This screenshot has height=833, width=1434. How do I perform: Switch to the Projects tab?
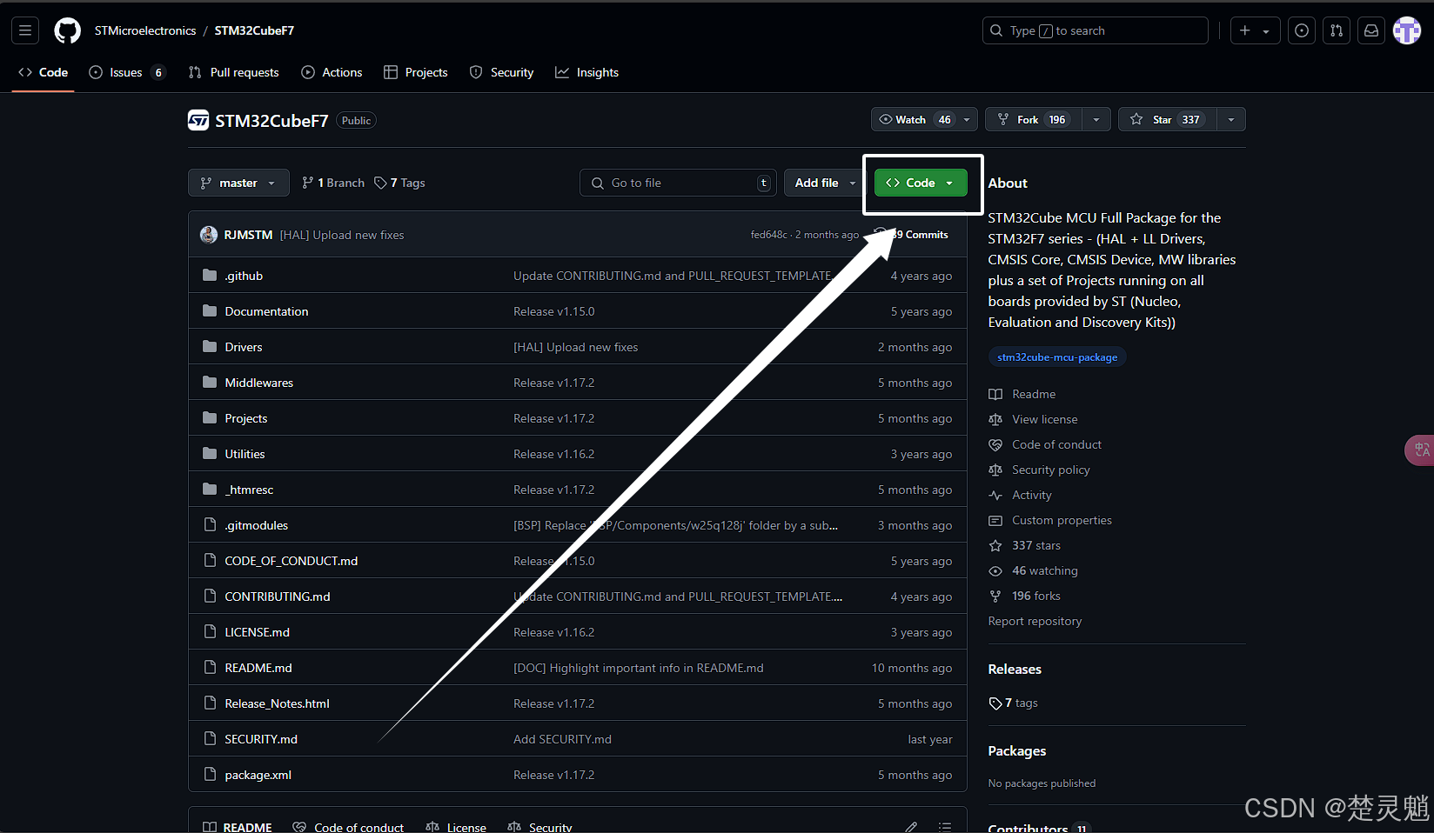click(416, 72)
